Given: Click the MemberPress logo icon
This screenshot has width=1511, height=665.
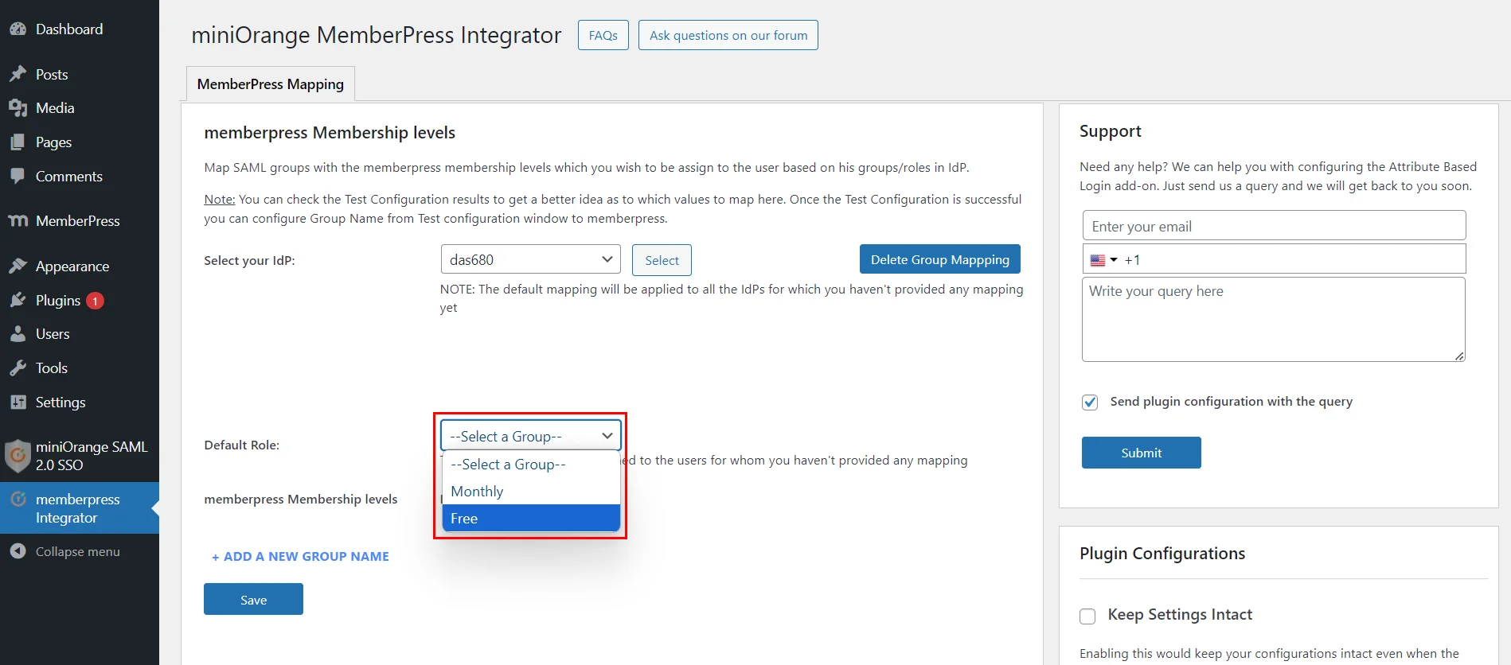Looking at the screenshot, I should pos(18,220).
